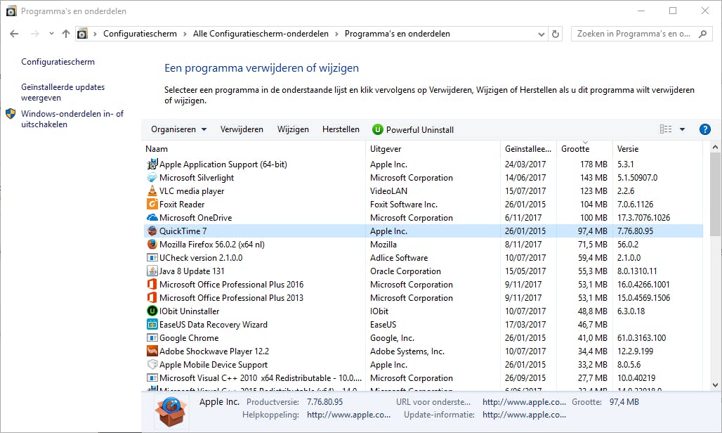Navigate to Alle Configuratiescherm-onderdelen breadcrumb
The image size is (722, 433).
(261, 34)
